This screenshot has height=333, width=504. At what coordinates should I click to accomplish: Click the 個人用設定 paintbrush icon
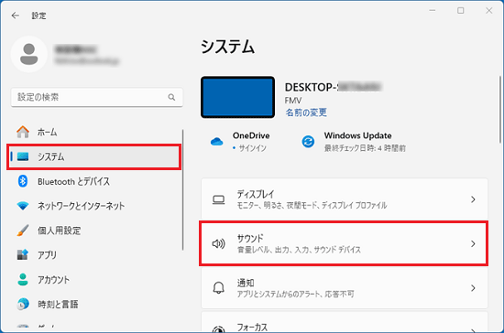click(x=23, y=231)
